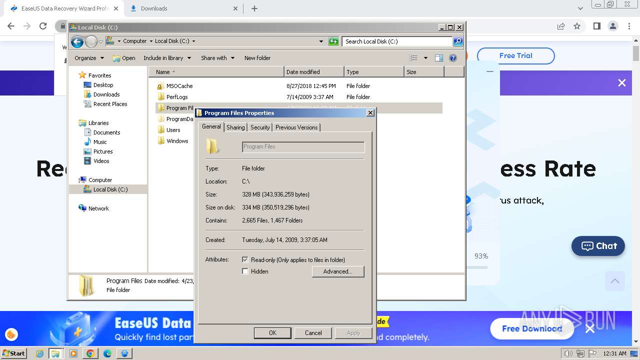Select the Windows folder
640x360 pixels.
click(x=177, y=141)
